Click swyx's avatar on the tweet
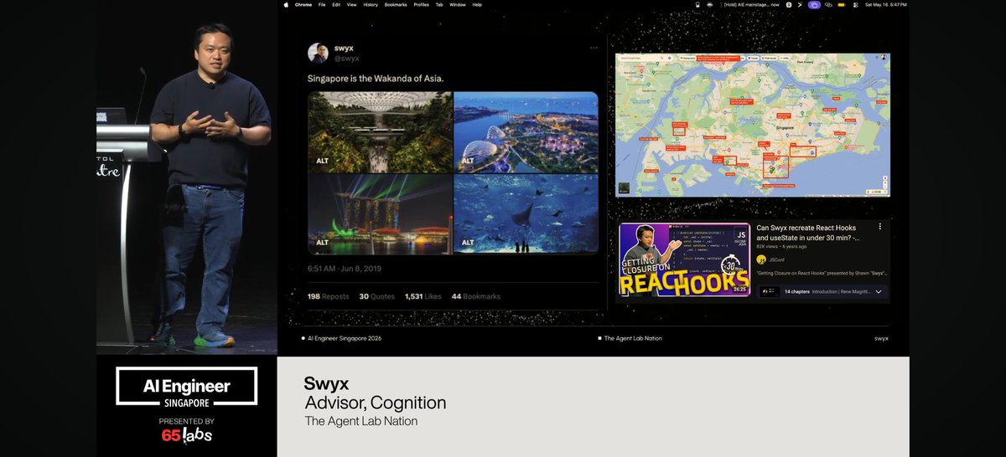Image resolution: width=1006 pixels, height=457 pixels. 318,53
